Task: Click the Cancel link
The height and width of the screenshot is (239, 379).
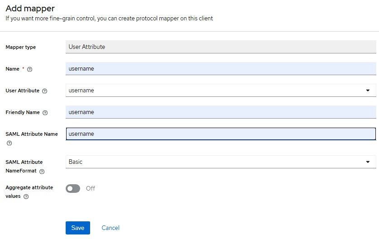Action: [x=110, y=228]
